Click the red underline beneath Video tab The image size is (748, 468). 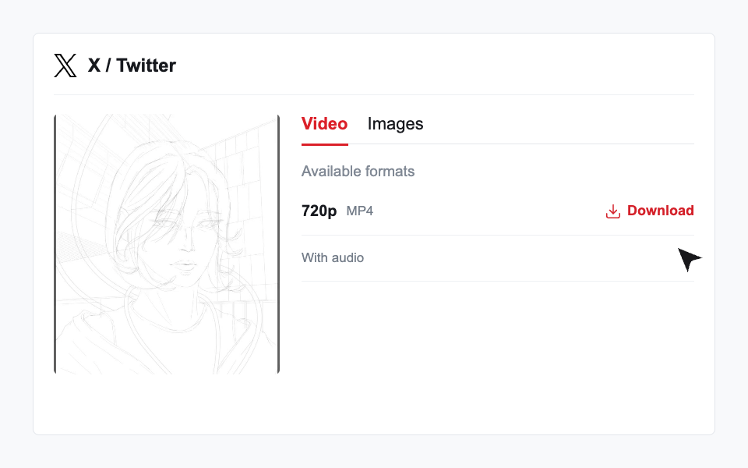point(325,144)
